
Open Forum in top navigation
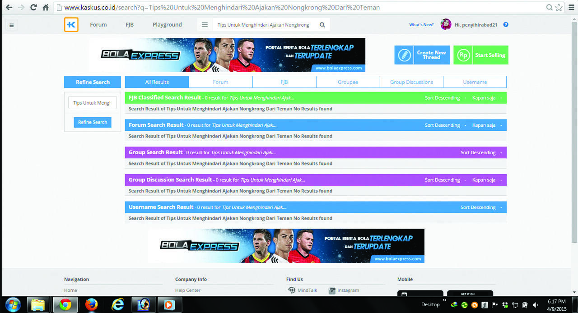coord(98,25)
